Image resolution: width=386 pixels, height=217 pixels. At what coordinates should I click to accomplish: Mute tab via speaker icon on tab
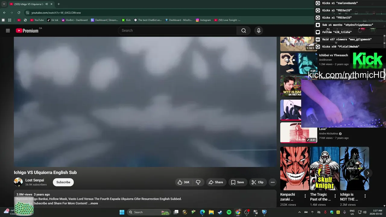47,4
